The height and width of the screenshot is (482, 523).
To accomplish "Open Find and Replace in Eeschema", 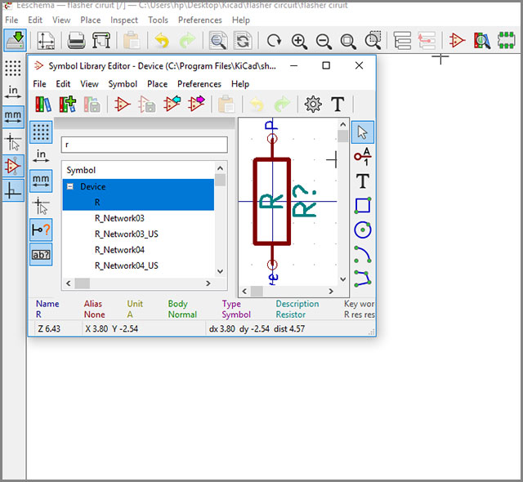I will 243,40.
